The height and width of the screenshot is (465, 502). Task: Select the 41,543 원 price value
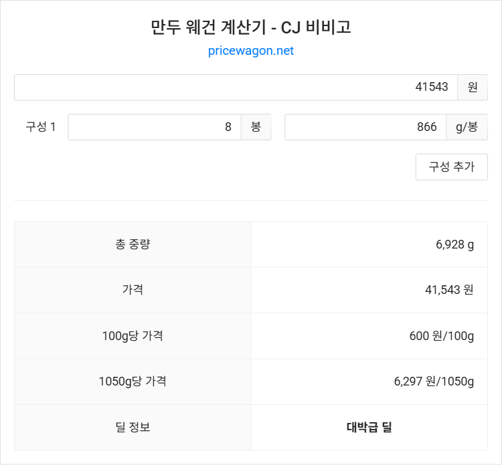coord(449,290)
